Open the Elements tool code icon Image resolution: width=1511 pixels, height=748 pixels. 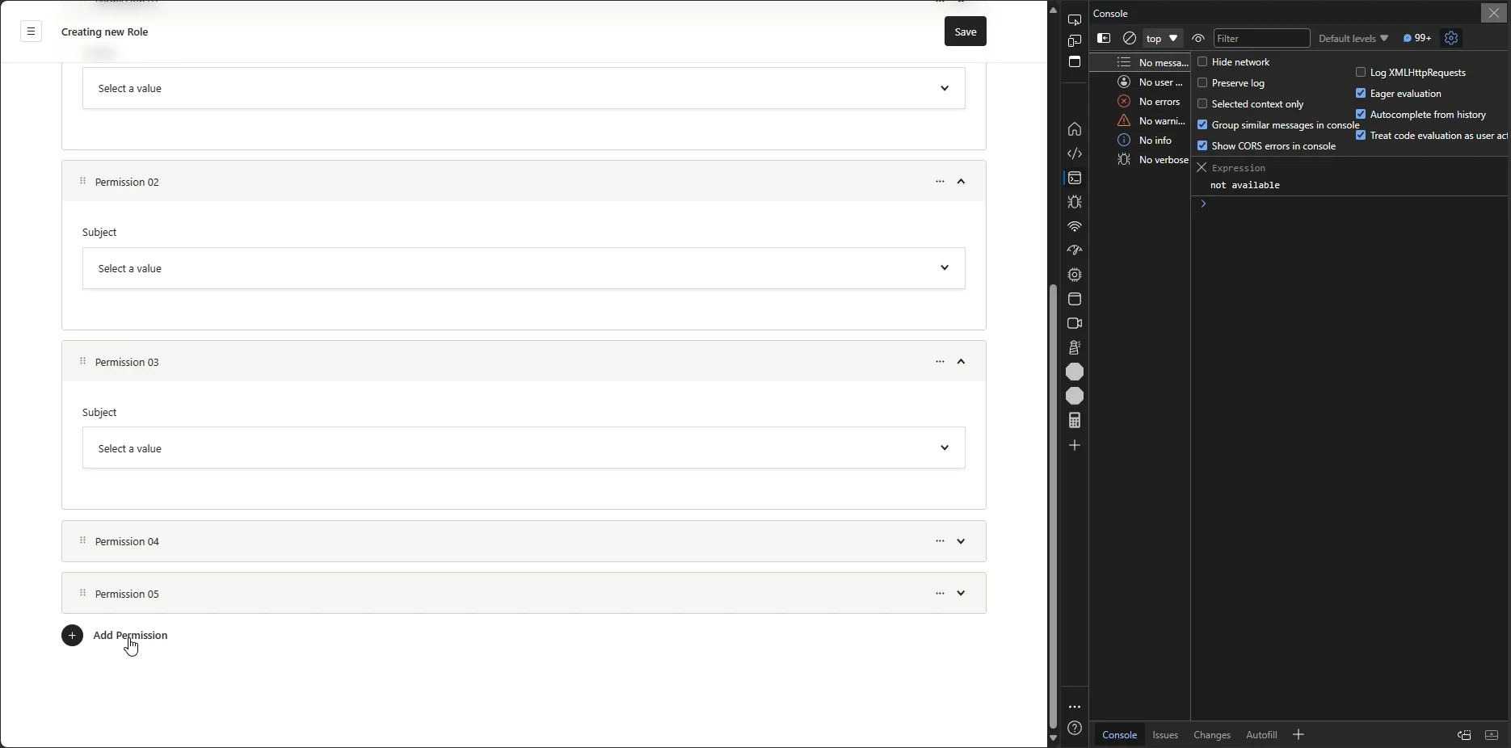[x=1075, y=153]
